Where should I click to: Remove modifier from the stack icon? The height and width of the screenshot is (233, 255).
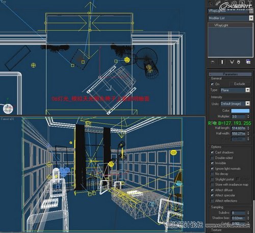(x=239, y=62)
